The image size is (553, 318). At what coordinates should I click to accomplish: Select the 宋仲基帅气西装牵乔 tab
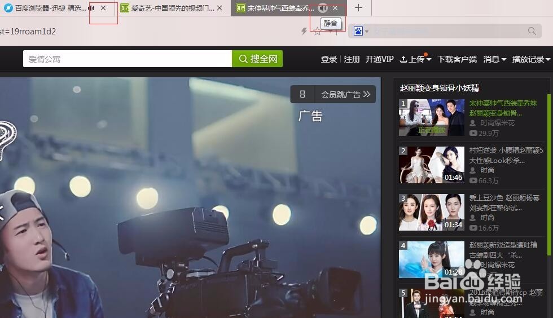276,8
